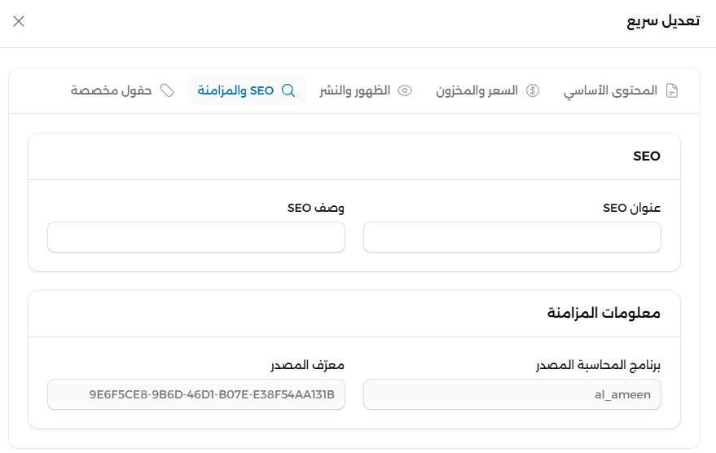This screenshot has width=716, height=453.
Task: Click the eye icon for visibility tab
Action: click(405, 91)
